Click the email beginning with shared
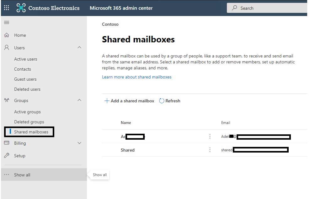The width and height of the screenshot is (310, 199). pos(255,150)
